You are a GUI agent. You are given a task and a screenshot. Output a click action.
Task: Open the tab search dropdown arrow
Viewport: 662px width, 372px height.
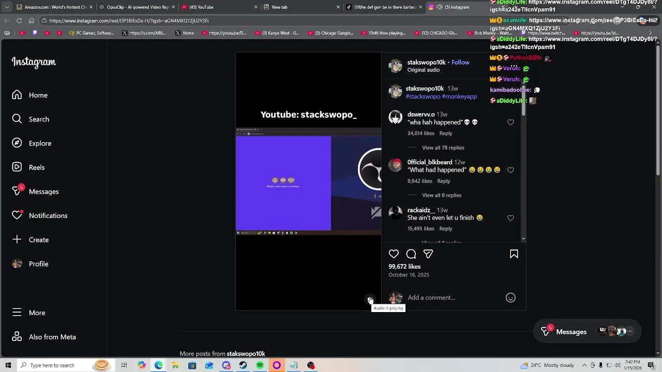tap(7, 7)
